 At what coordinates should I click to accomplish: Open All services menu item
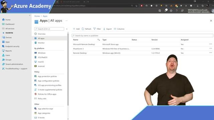[x=8, y=29]
